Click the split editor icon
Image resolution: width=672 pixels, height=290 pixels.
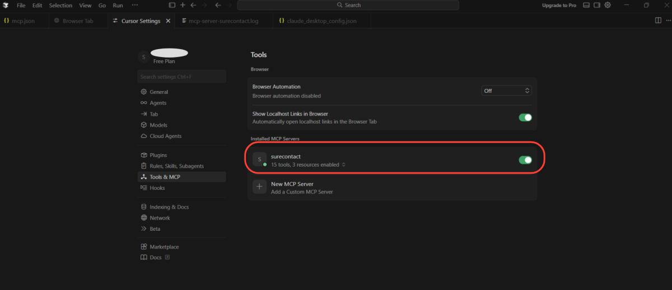(x=658, y=21)
